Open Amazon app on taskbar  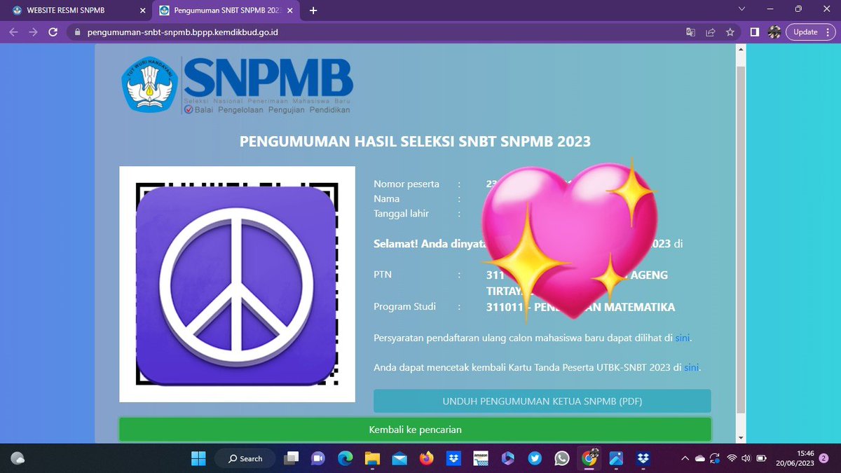[x=481, y=458]
